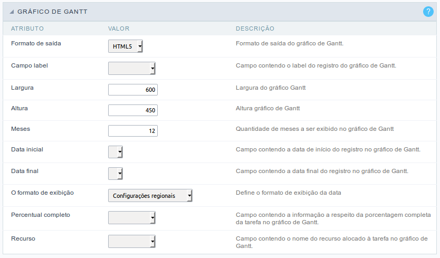Click description 'Altura gráfico de Gantt'
Screen dimensions: 440x258
click(x=267, y=108)
